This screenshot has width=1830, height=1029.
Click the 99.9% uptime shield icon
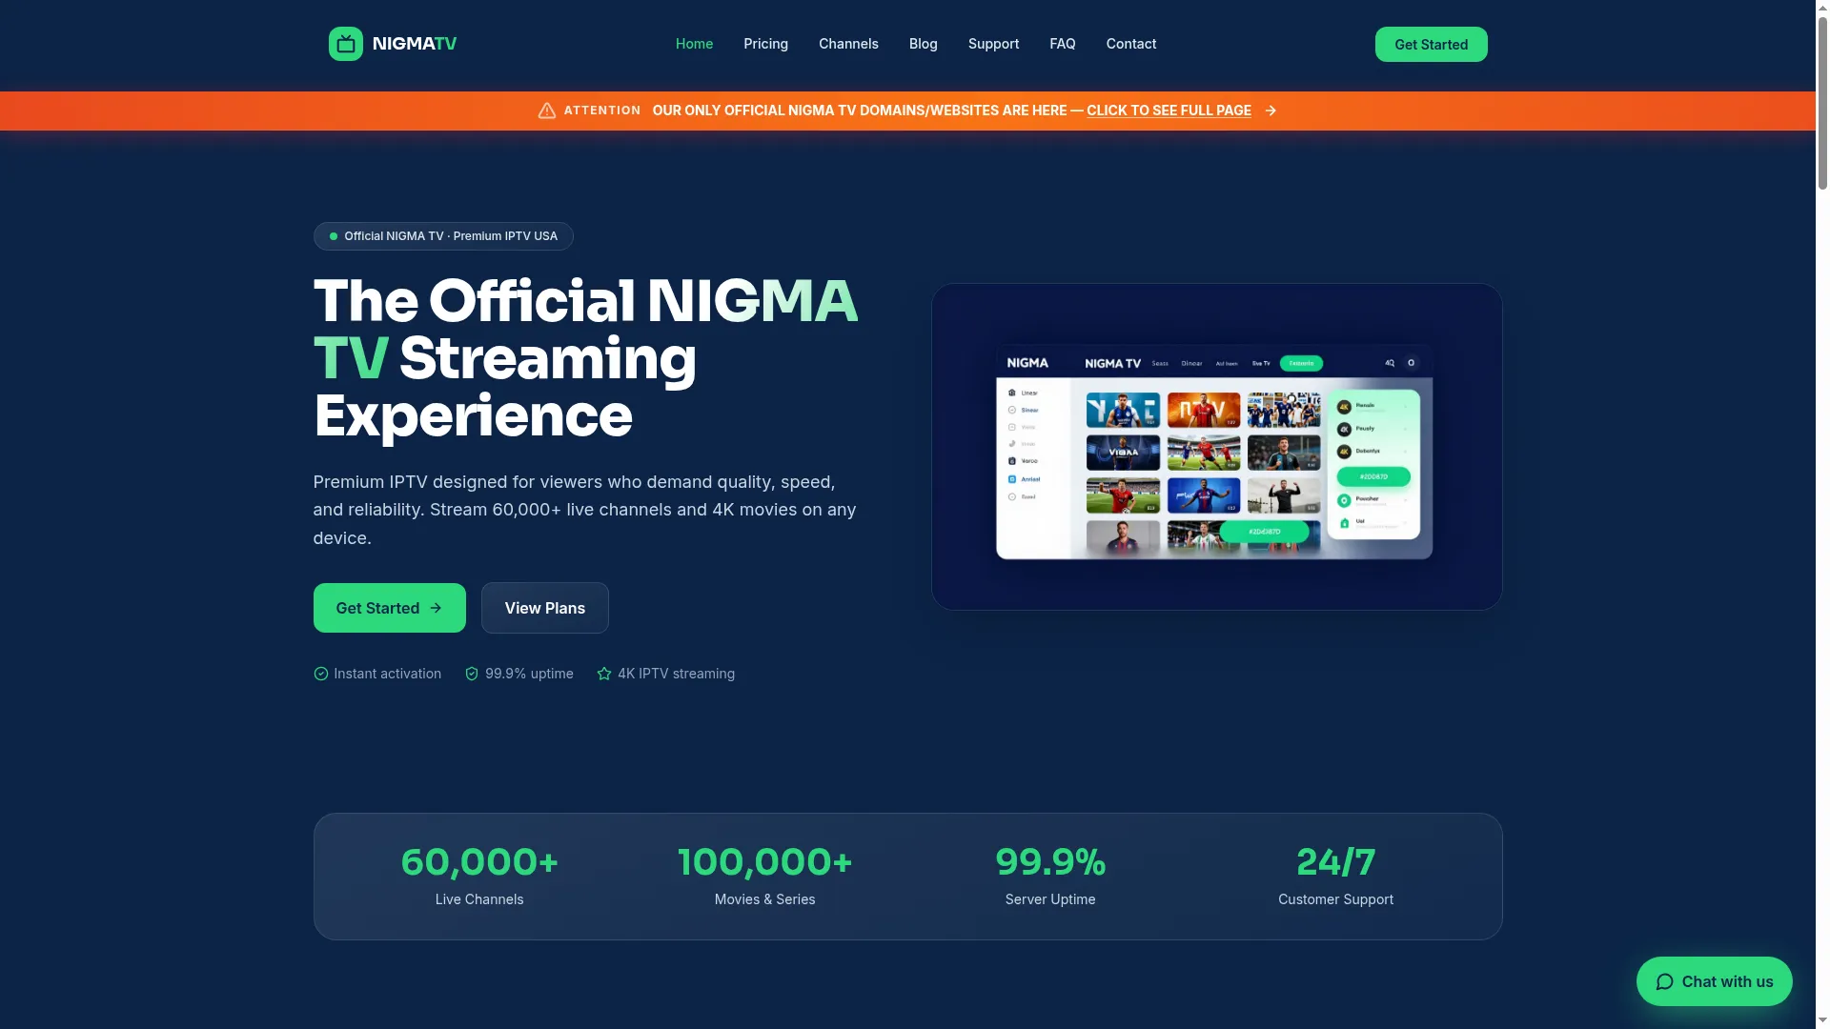471,674
